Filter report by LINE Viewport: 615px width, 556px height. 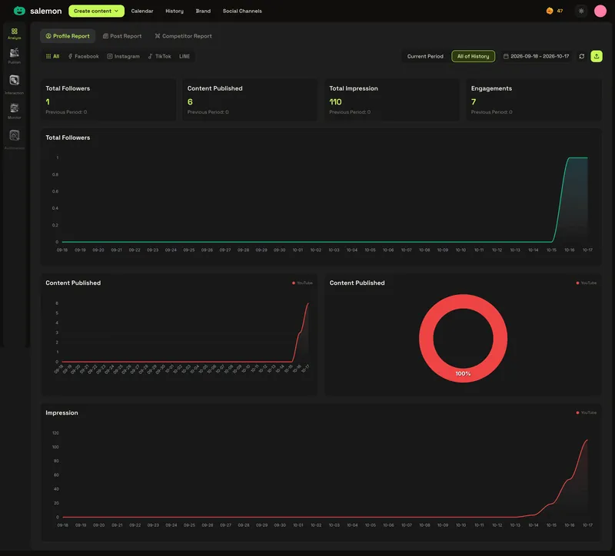pos(184,56)
